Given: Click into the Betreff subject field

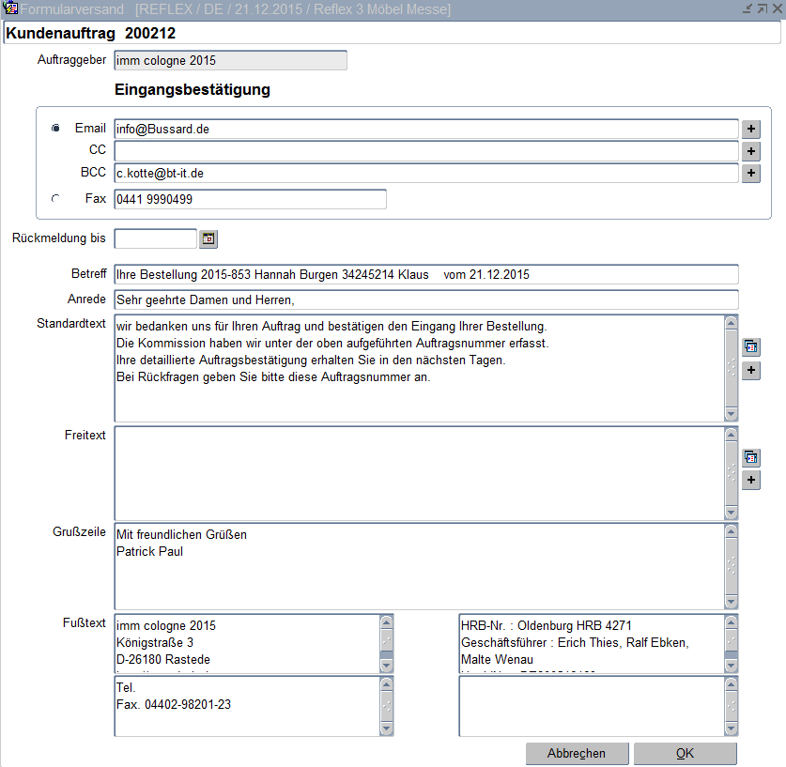Looking at the screenshot, I should click(425, 275).
